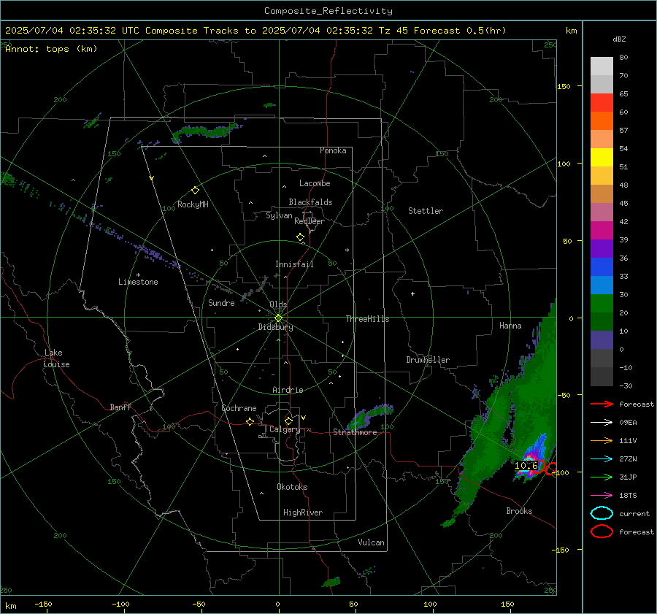Click the HighRiver town label
Screen dimensions: 657x614
[x=303, y=513]
